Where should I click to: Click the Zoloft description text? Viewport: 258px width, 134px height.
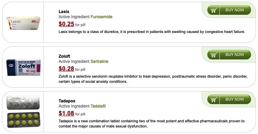(153, 79)
